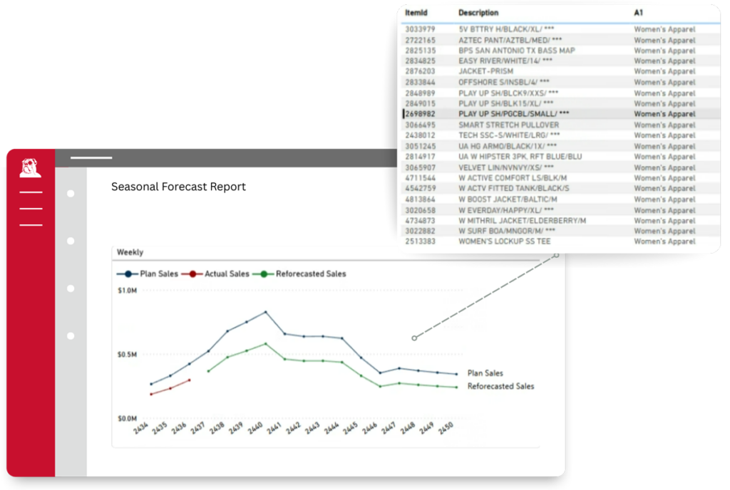Sort by ItemId column header
The image size is (730, 490).
416,13
